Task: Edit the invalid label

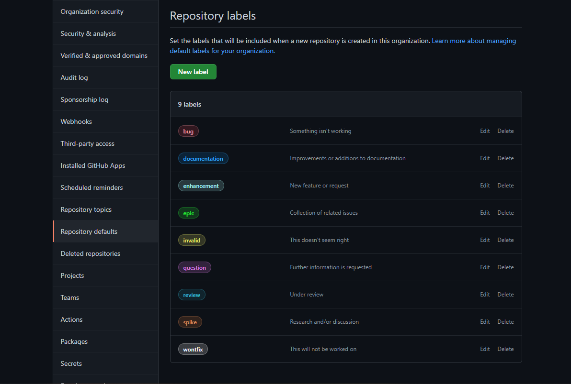Action: [485, 240]
